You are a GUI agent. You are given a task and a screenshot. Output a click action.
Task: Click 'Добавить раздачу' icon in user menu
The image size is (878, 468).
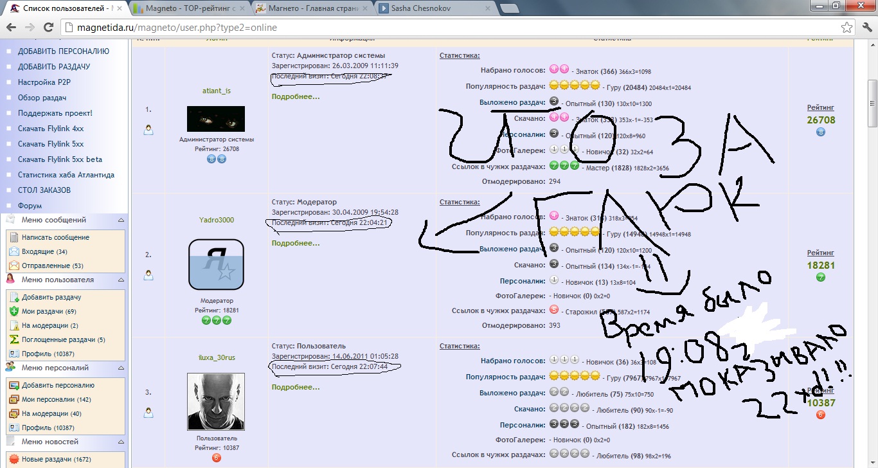[14, 297]
